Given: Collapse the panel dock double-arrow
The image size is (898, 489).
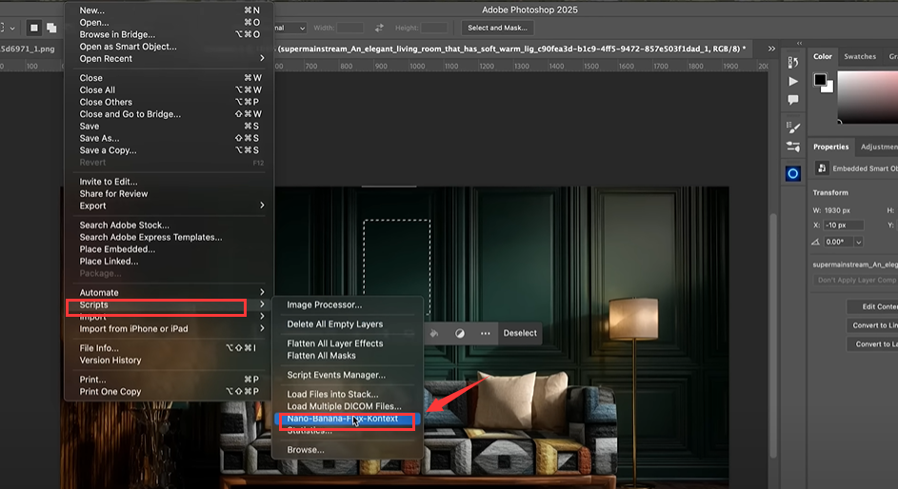Looking at the screenshot, I should (x=800, y=44).
